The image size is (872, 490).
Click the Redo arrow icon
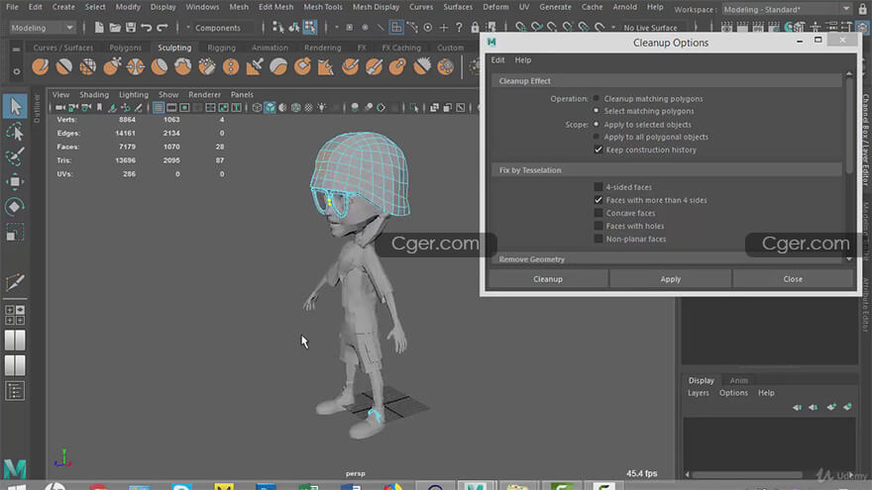pyautogui.click(x=163, y=28)
